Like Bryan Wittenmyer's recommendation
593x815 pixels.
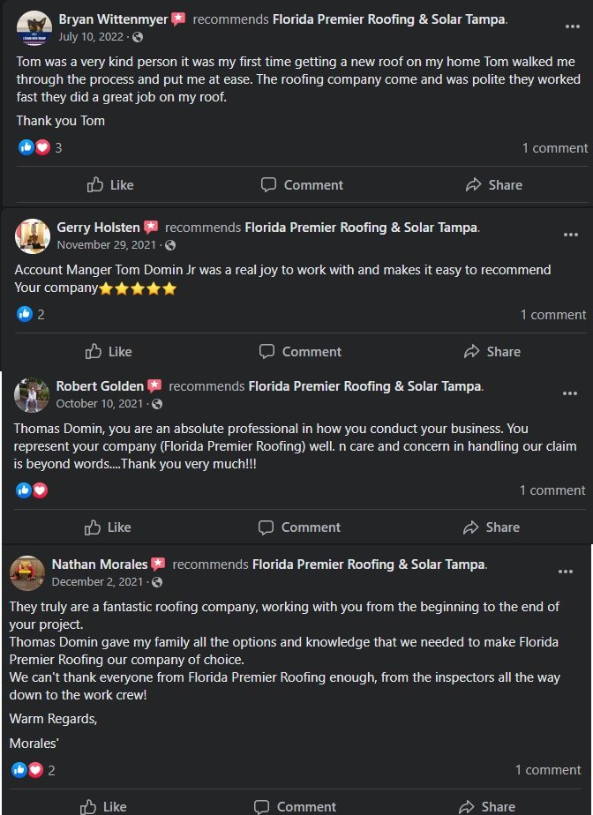pyautogui.click(x=110, y=185)
